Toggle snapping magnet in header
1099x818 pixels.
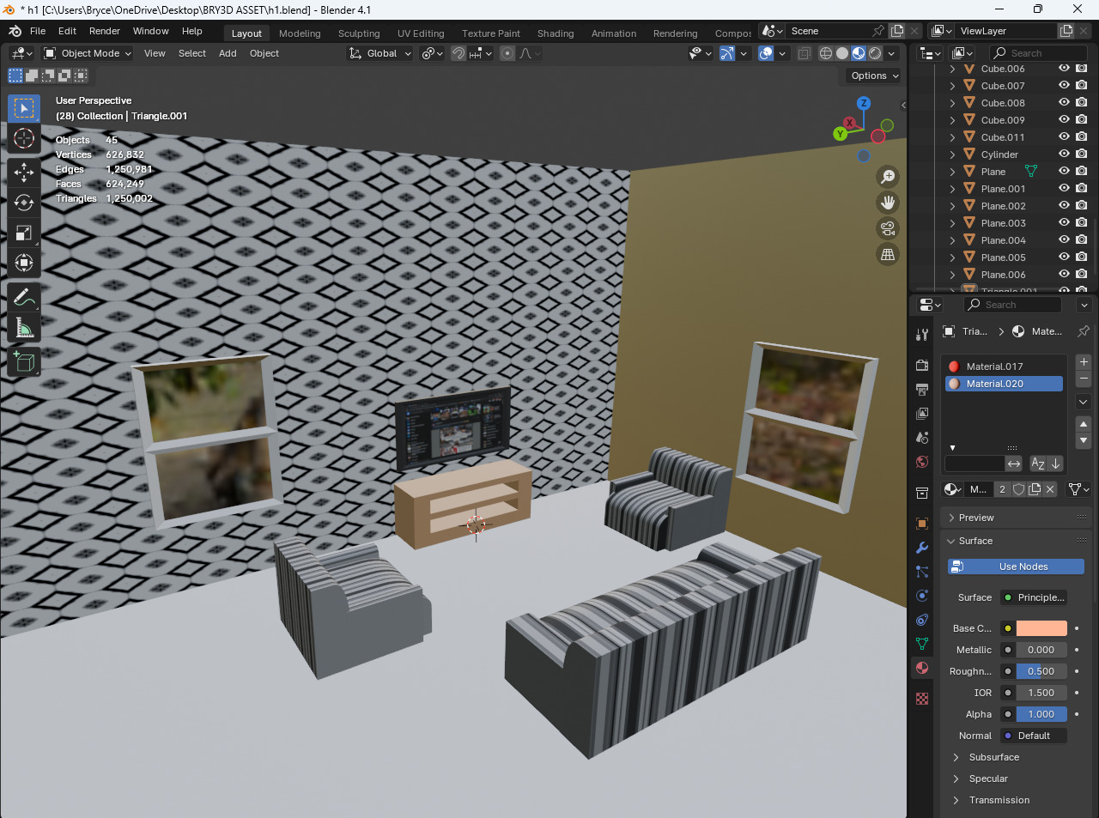pos(458,53)
